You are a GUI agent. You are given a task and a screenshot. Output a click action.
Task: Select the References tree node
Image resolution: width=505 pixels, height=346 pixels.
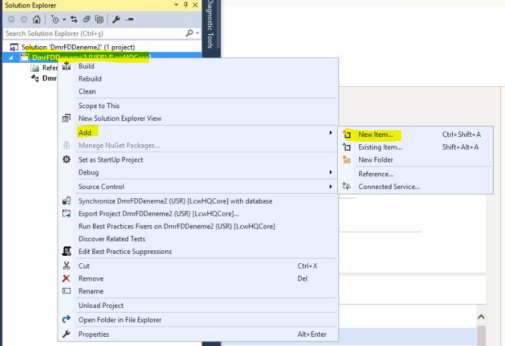pyautogui.click(x=49, y=68)
